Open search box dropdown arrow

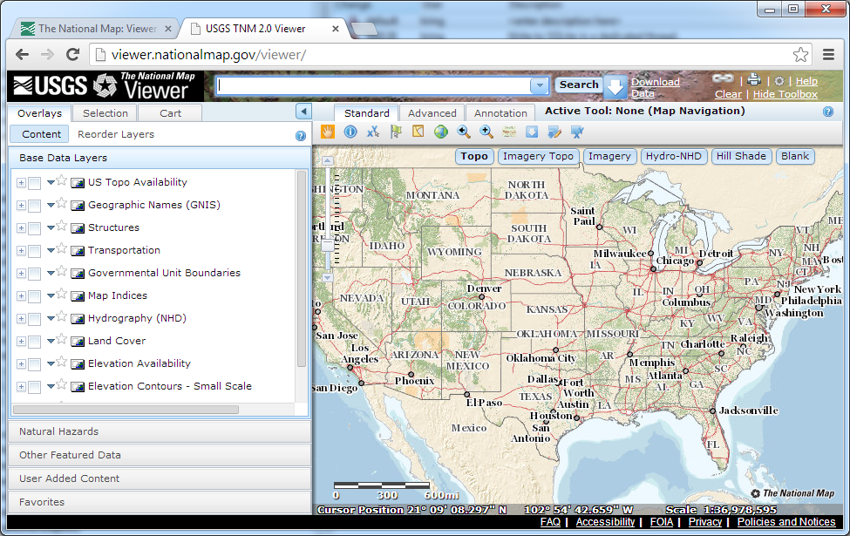pyautogui.click(x=540, y=85)
